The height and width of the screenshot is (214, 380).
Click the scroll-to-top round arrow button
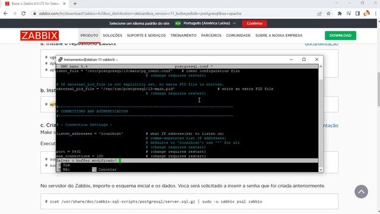(361, 191)
